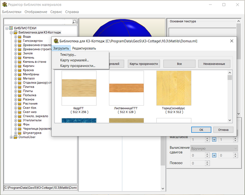Image resolution: width=245 pixels, height=195 pixels.
Task: Collapse the БИБЛИОТЕКИ root node
Action: coord(7,28)
